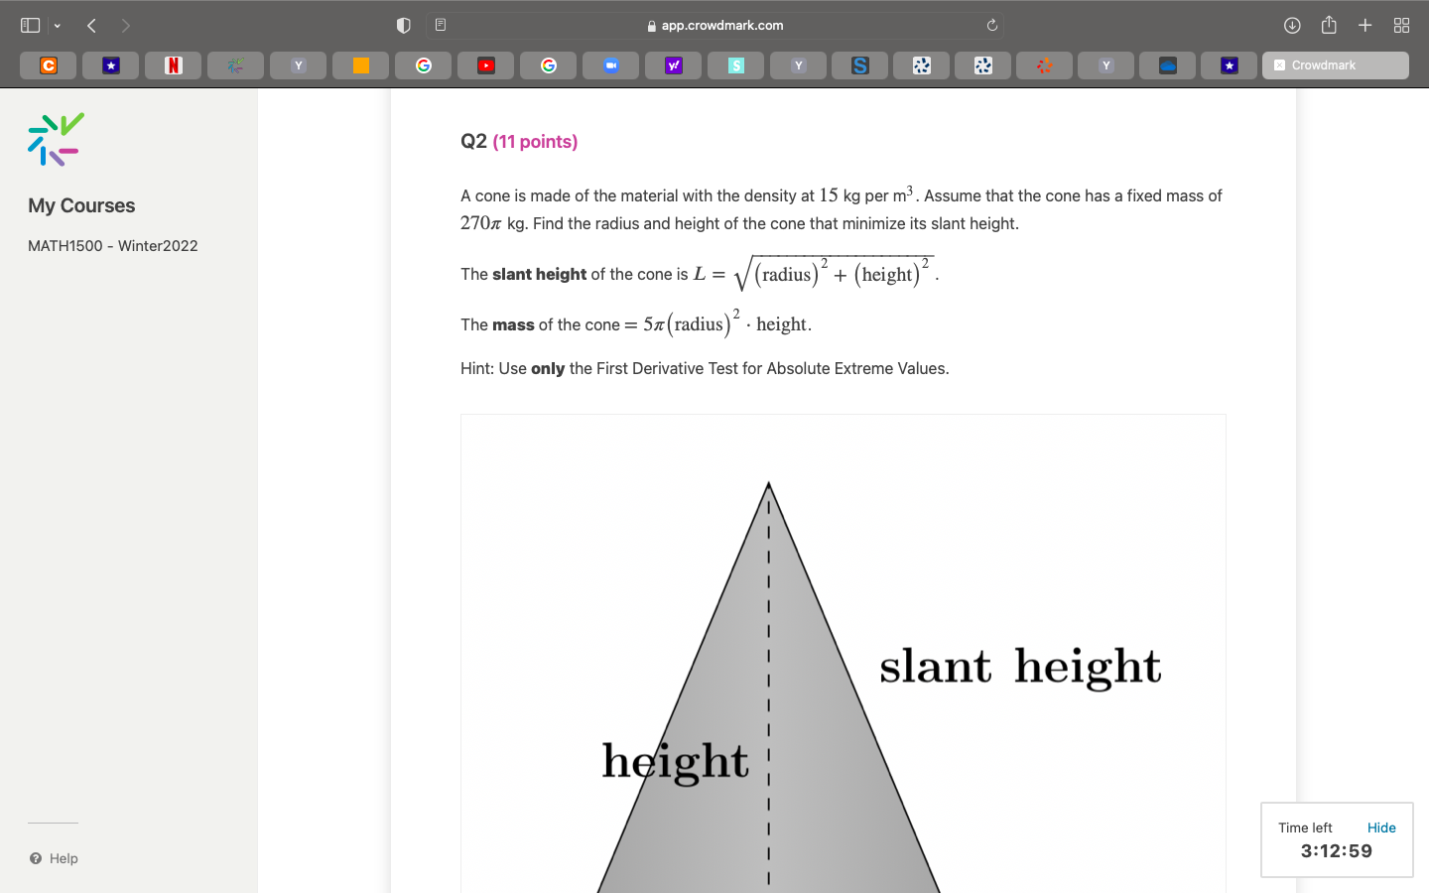The width and height of the screenshot is (1429, 893).
Task: Click the Crowdmark logo in the sidebar
Action: pos(55,139)
